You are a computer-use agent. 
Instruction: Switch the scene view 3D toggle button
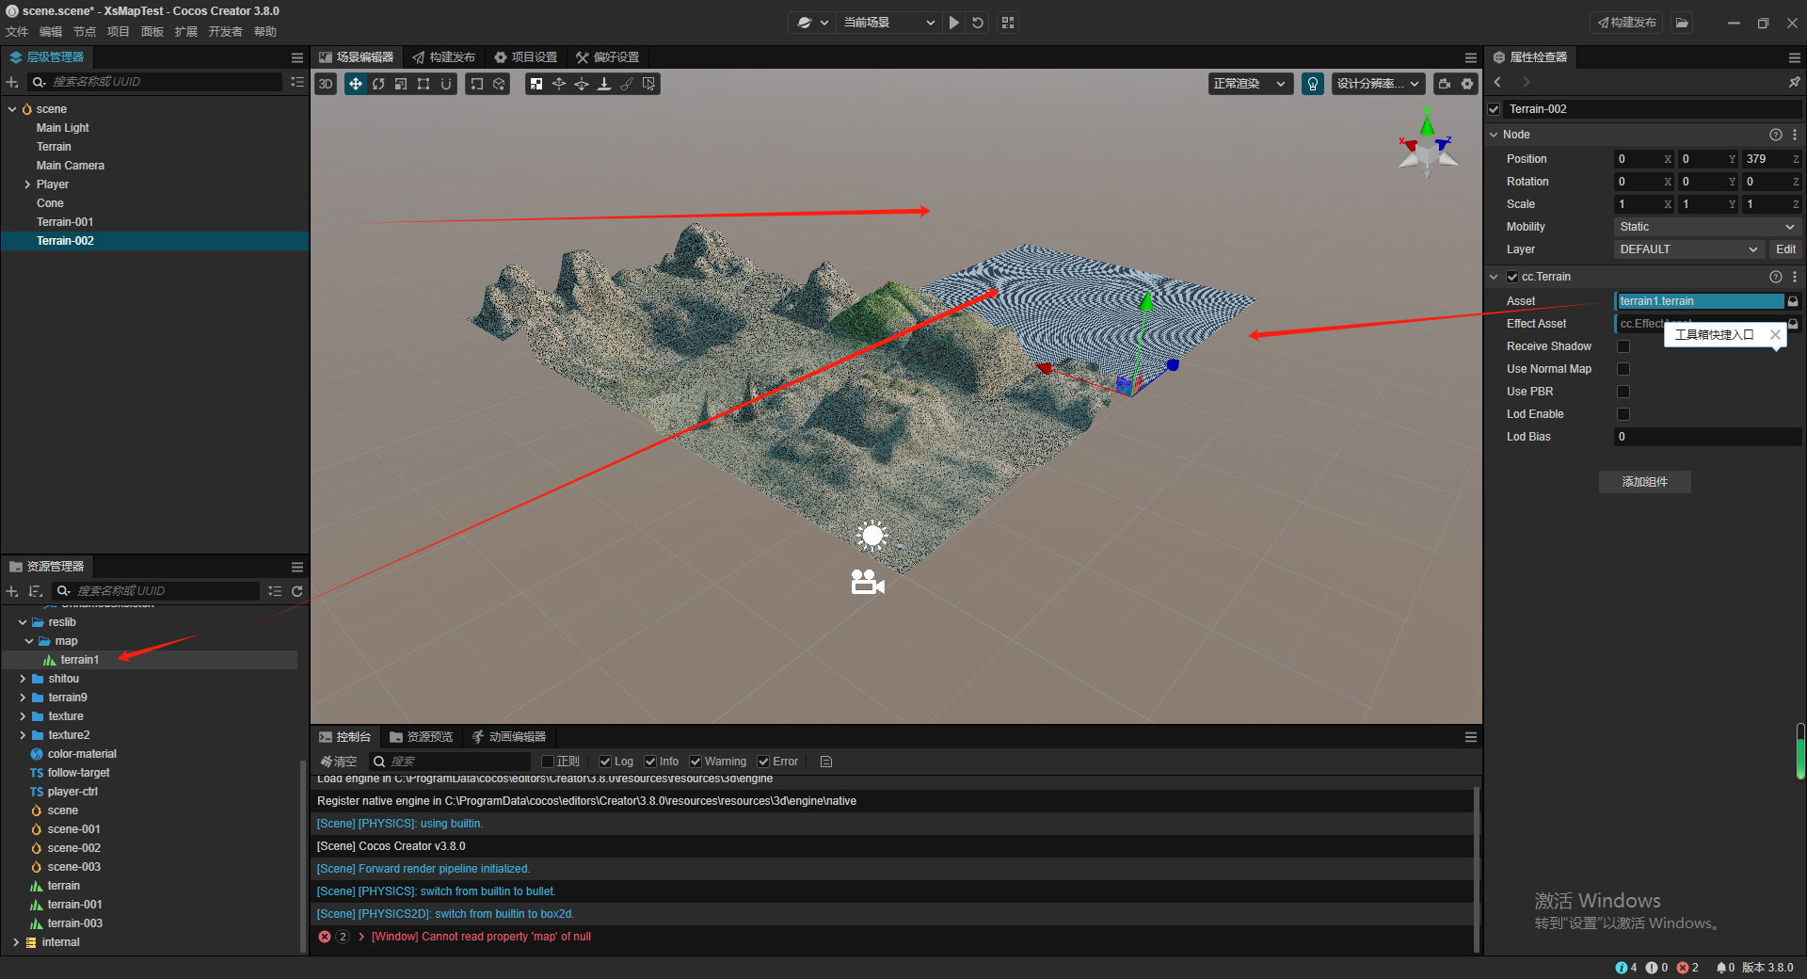[x=326, y=84]
